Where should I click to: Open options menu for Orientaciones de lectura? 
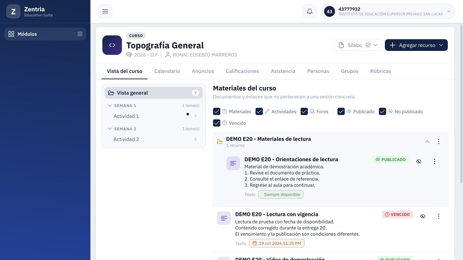434,161
